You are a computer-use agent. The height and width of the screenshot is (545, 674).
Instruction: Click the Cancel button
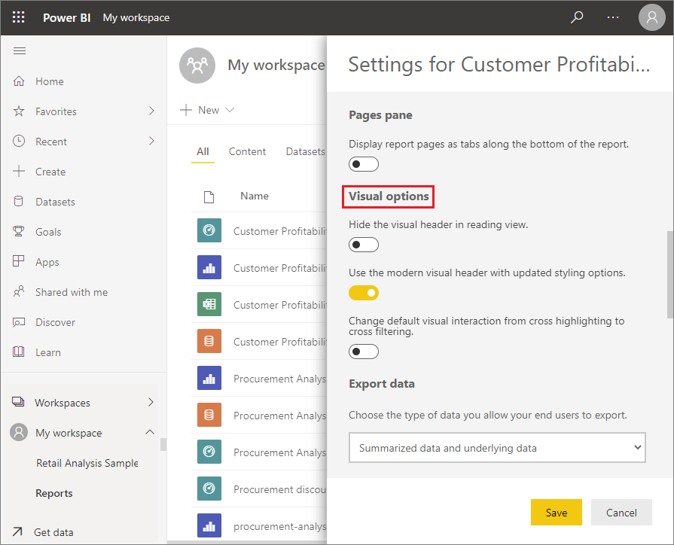click(621, 513)
